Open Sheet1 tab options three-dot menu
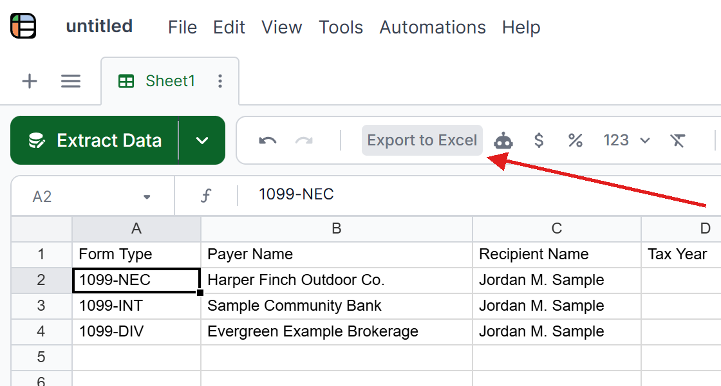 coord(220,81)
